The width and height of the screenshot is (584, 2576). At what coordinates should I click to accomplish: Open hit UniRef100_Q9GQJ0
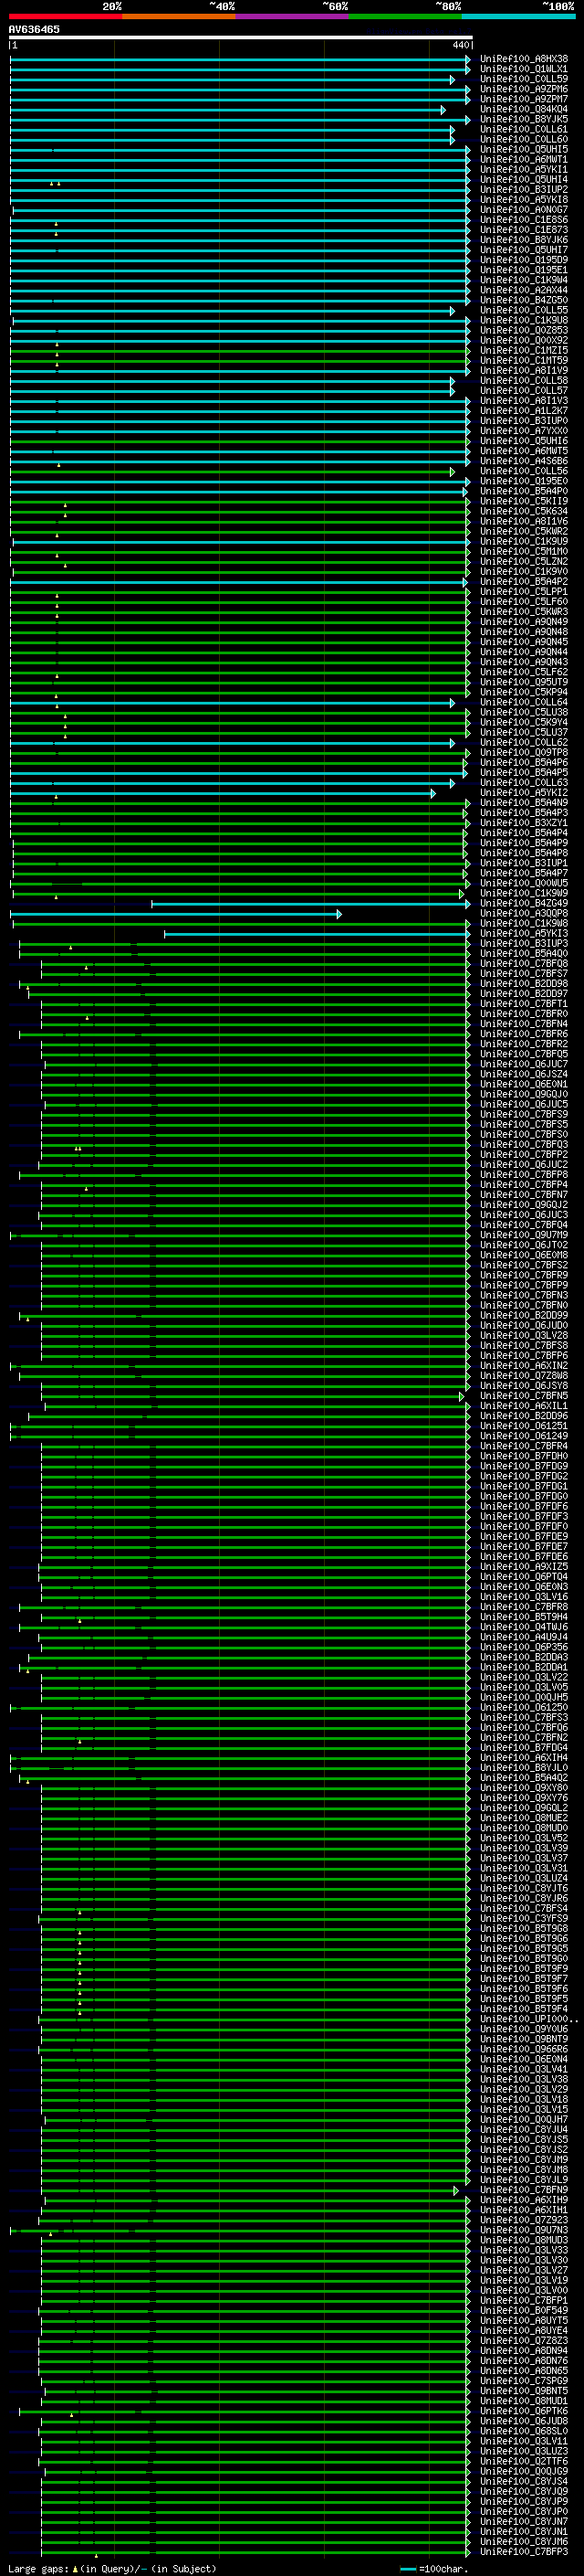[524, 1094]
